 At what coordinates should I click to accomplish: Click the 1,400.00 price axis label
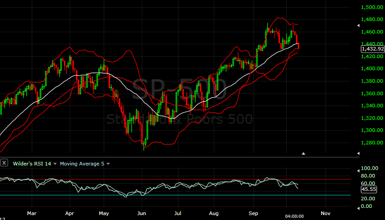point(372,68)
